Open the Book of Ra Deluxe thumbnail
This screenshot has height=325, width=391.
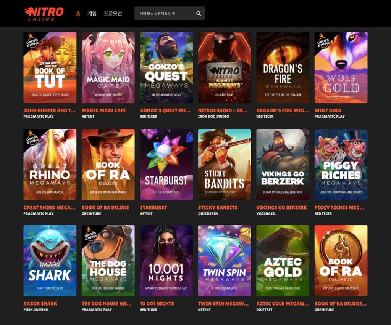(108, 165)
